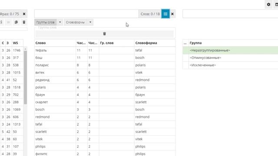Select the тефаль word row

[x=105, y=50]
